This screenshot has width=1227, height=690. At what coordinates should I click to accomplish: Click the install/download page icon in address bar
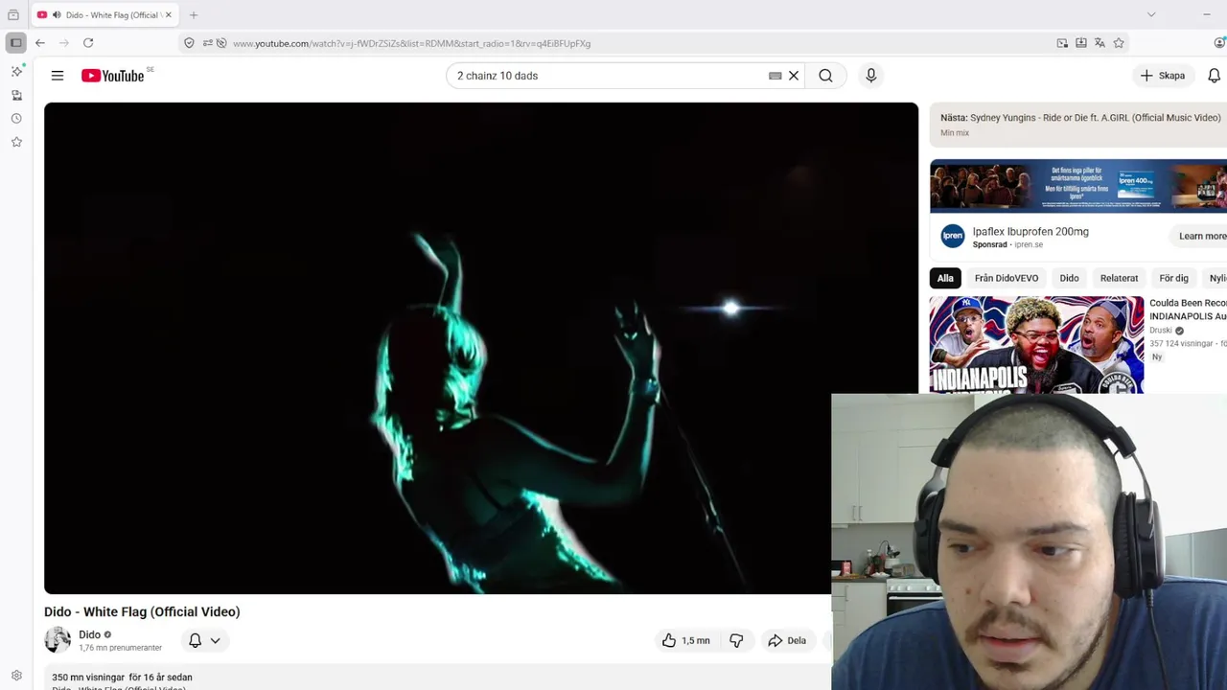1081,43
